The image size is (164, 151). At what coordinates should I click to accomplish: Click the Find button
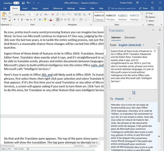pyautogui.click(x=149, y=13)
